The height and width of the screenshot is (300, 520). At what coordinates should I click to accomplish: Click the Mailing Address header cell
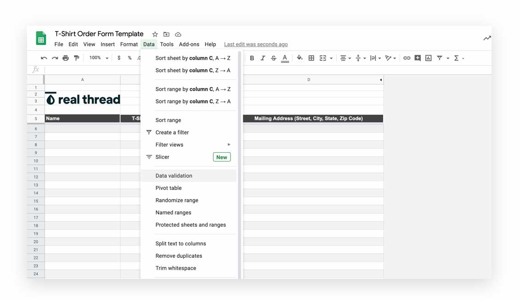[313, 118]
